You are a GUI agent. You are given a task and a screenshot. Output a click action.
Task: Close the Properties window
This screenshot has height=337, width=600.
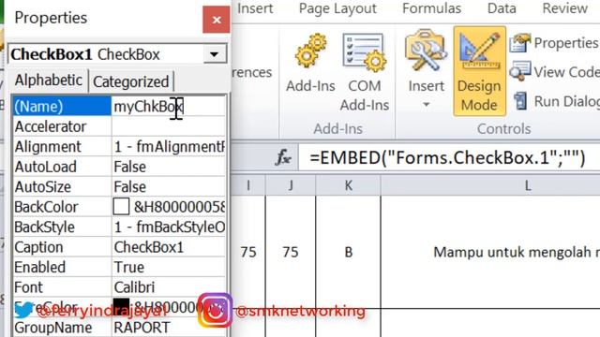click(217, 20)
